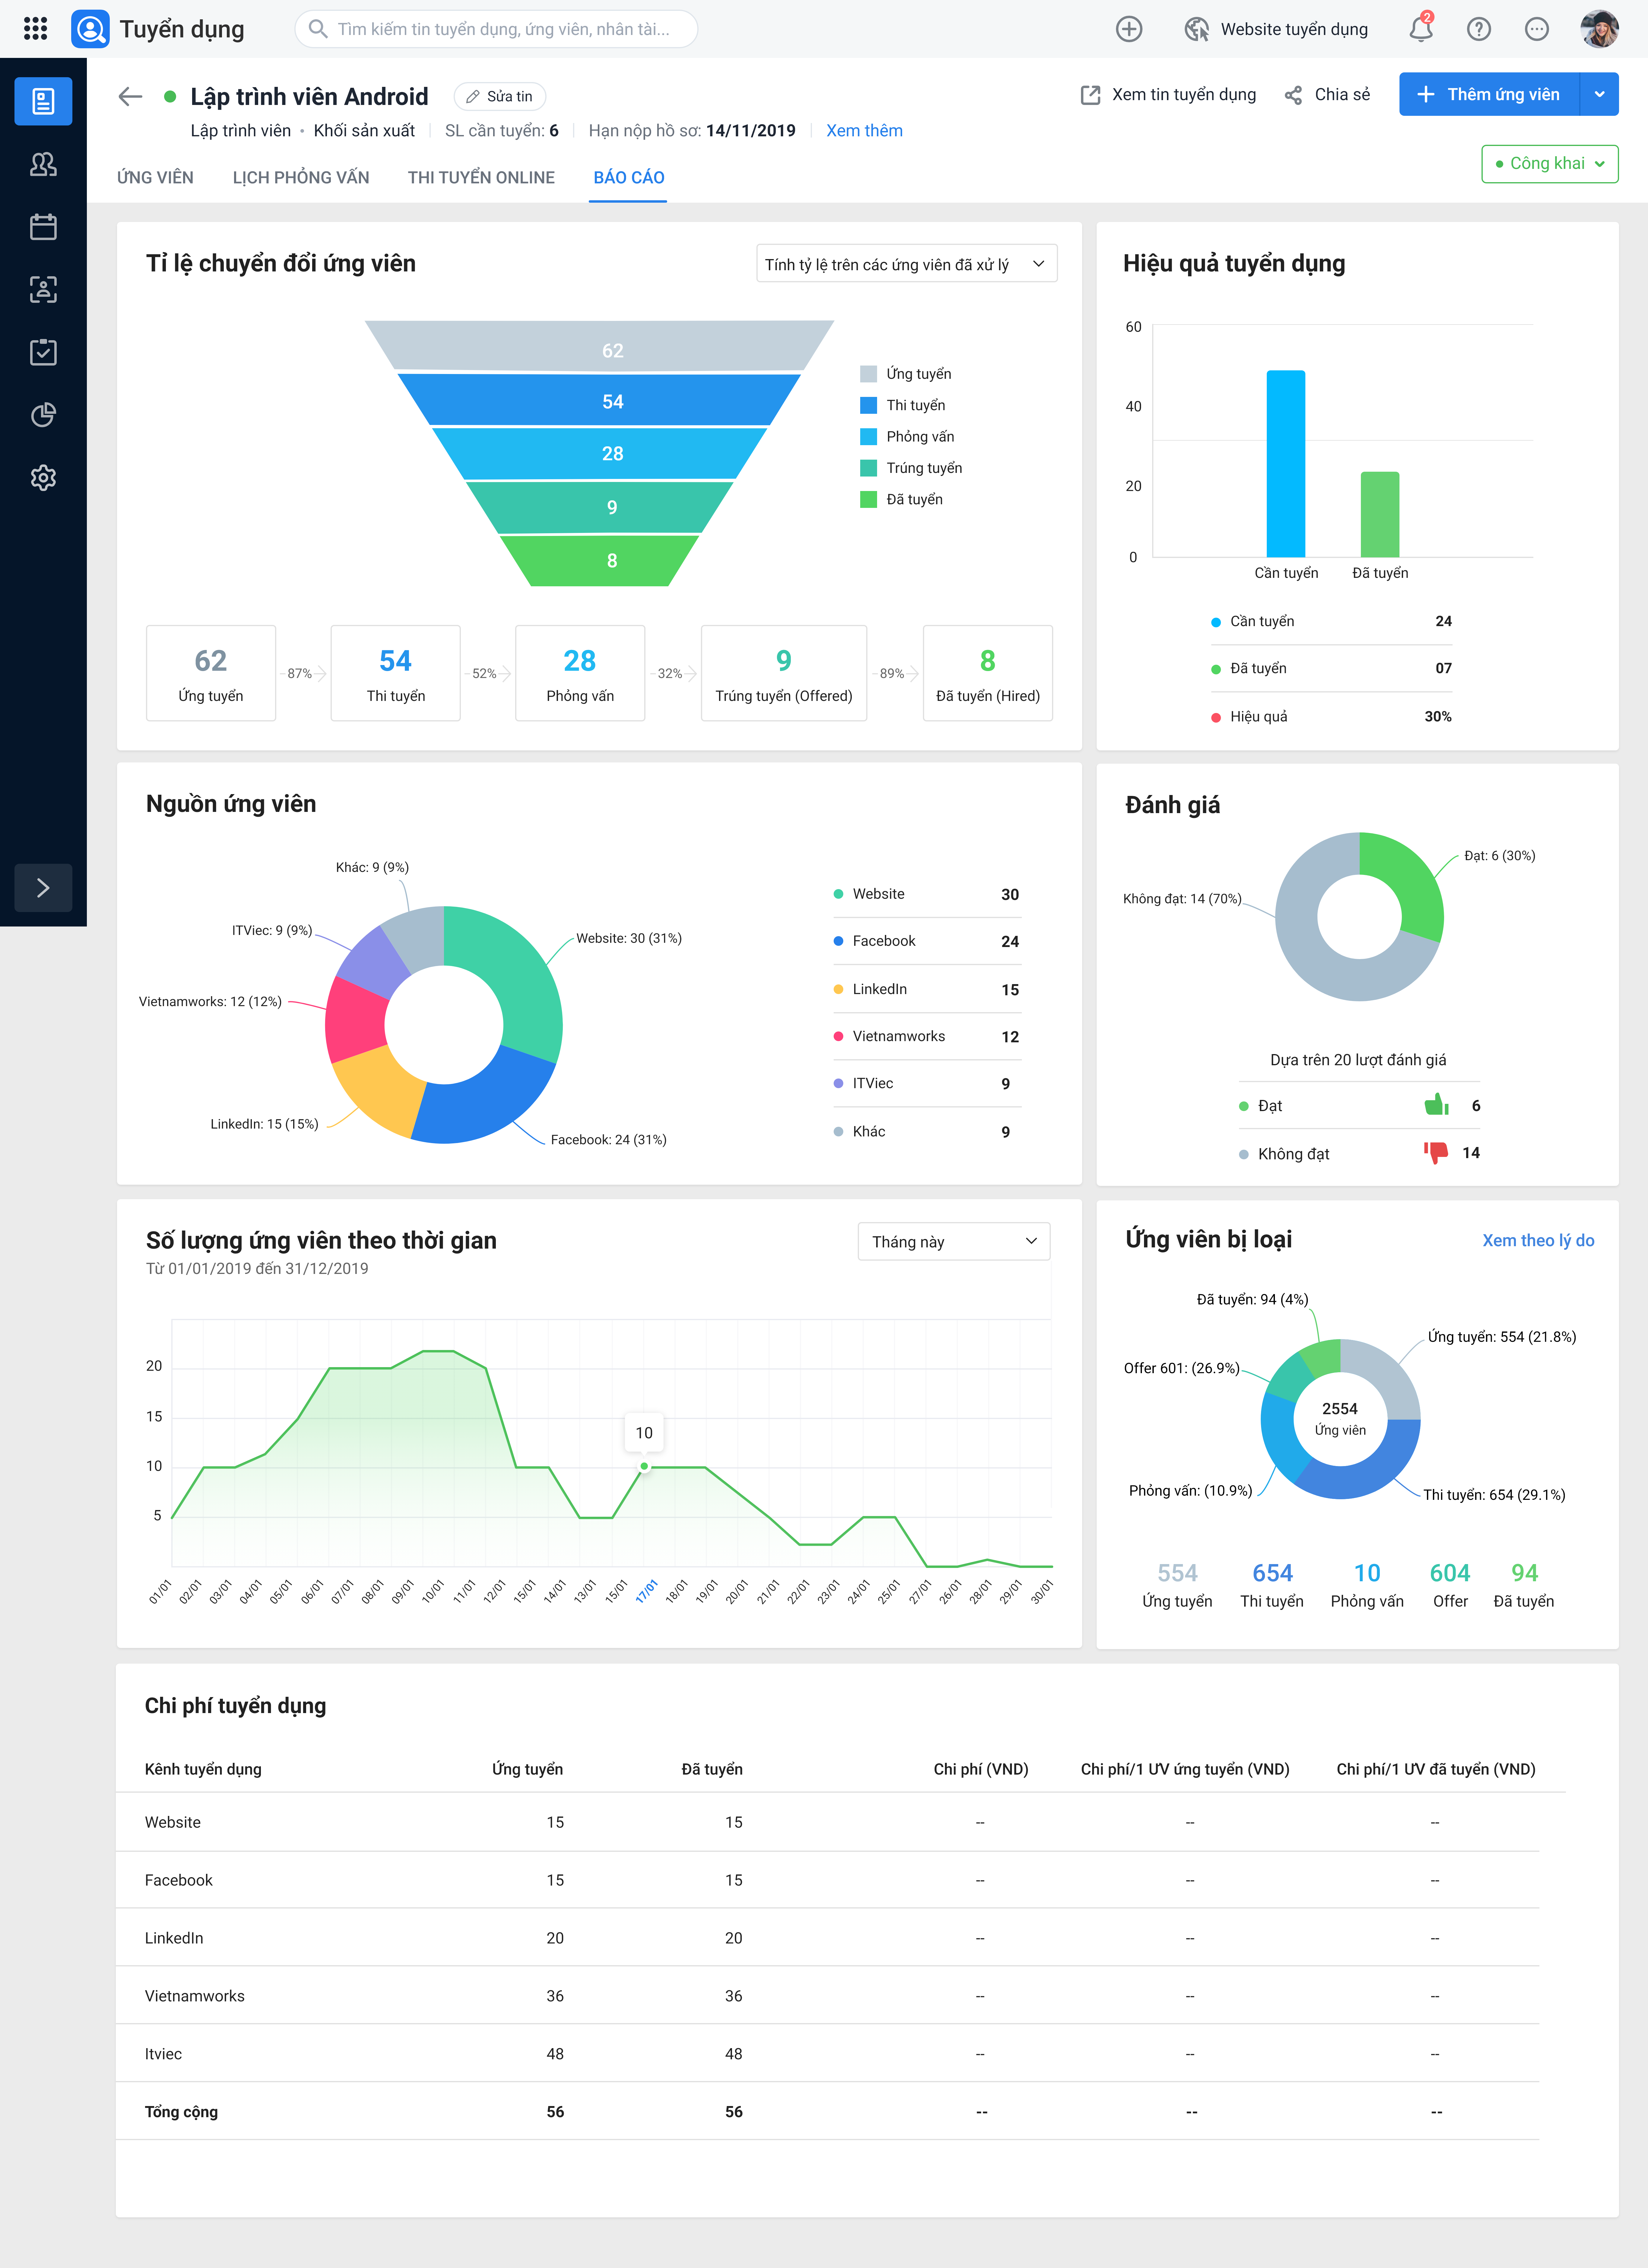
Task: Open the app launcher grid icon
Action: point(35,29)
